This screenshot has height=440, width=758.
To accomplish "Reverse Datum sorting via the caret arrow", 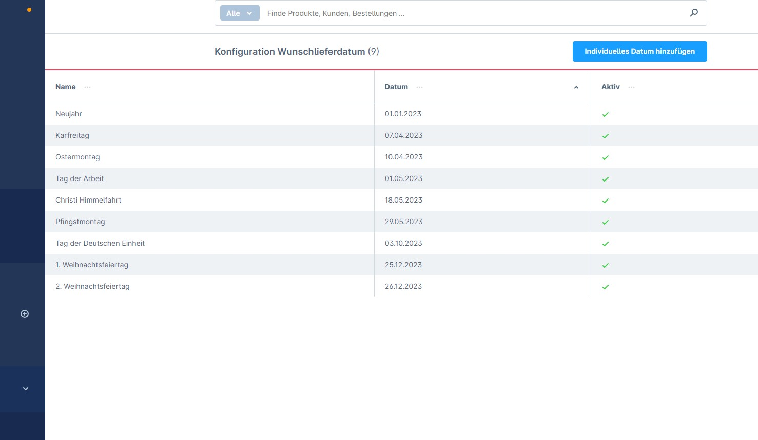I will [576, 87].
